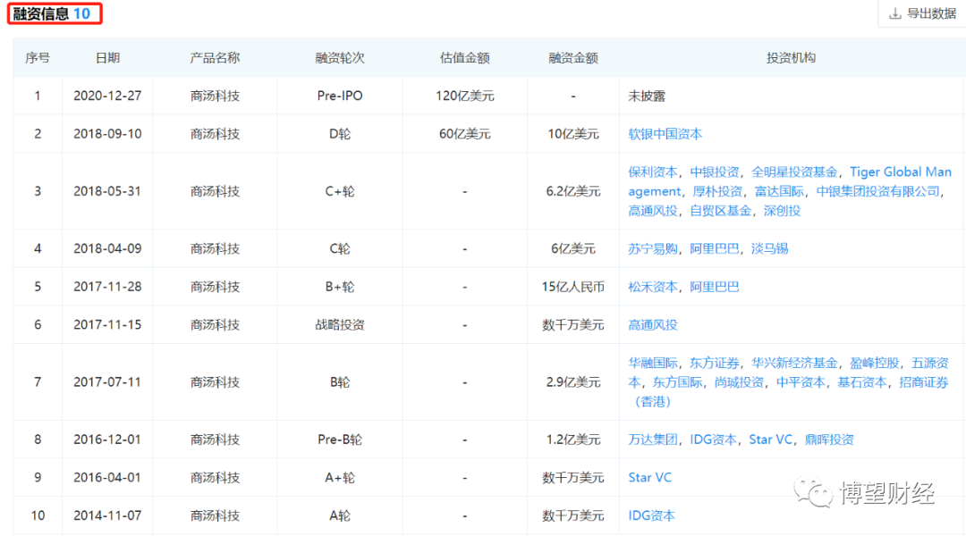Open 阿里巴巴 in the C轮 row
The width and height of the screenshot is (966, 536).
(x=714, y=248)
